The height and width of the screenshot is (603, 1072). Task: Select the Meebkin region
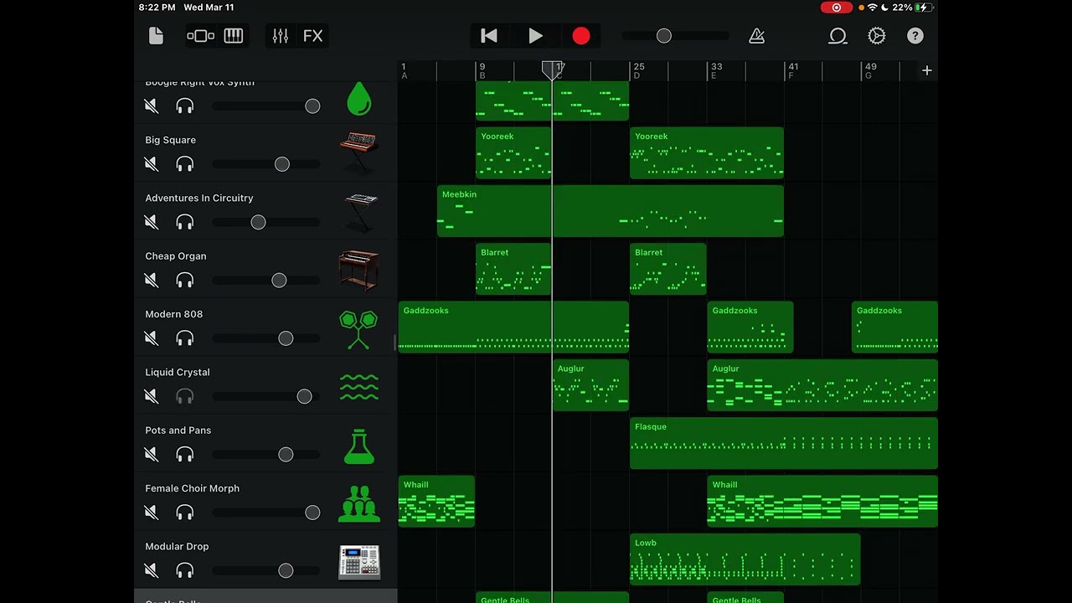tap(611, 211)
